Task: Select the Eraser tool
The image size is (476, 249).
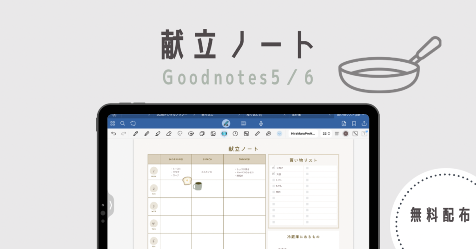Action: click(169, 133)
